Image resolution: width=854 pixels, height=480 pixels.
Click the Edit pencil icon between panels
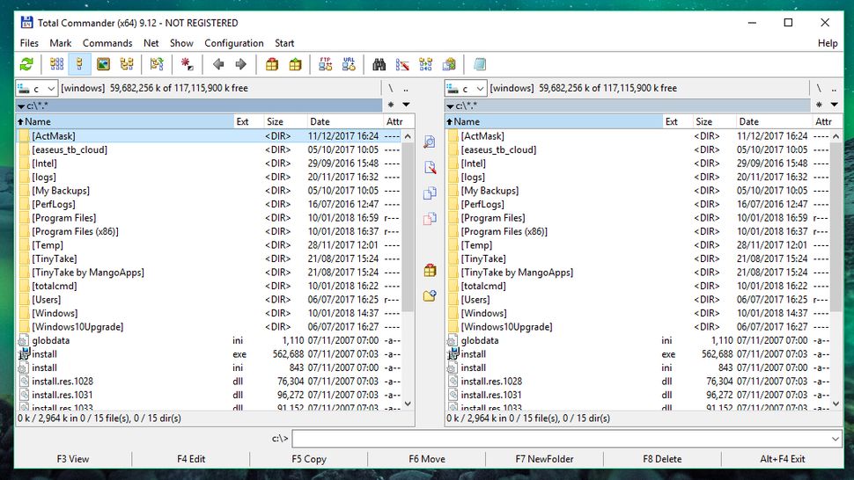430,167
